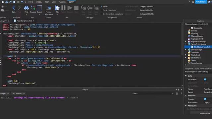Screen dimensions: 212x119
Task: Collapse the Attributes section
Action: [x=186, y=106]
